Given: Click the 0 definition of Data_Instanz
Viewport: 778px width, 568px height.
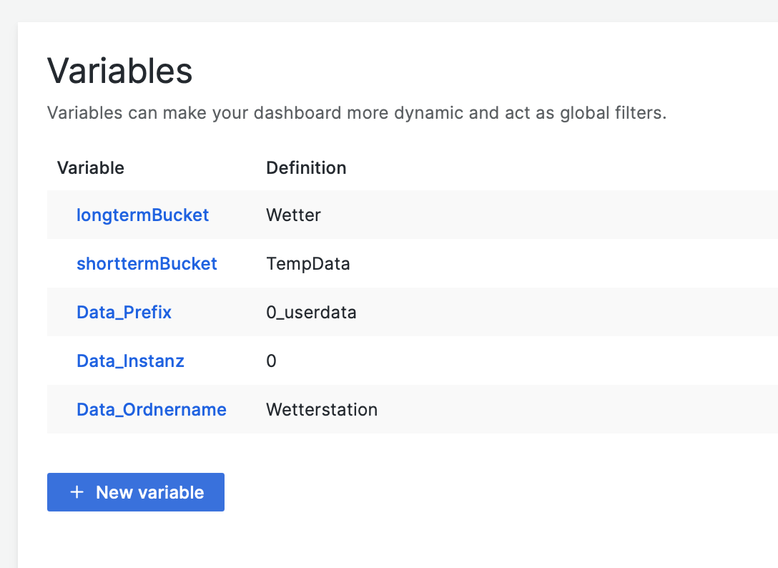Looking at the screenshot, I should coord(271,361).
